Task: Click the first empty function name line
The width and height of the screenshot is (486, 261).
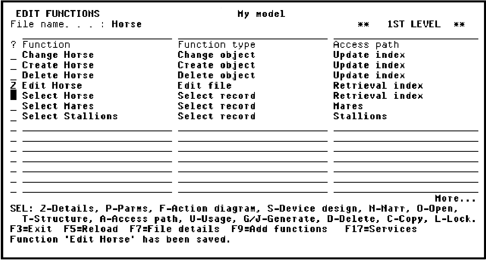Action: (96, 128)
